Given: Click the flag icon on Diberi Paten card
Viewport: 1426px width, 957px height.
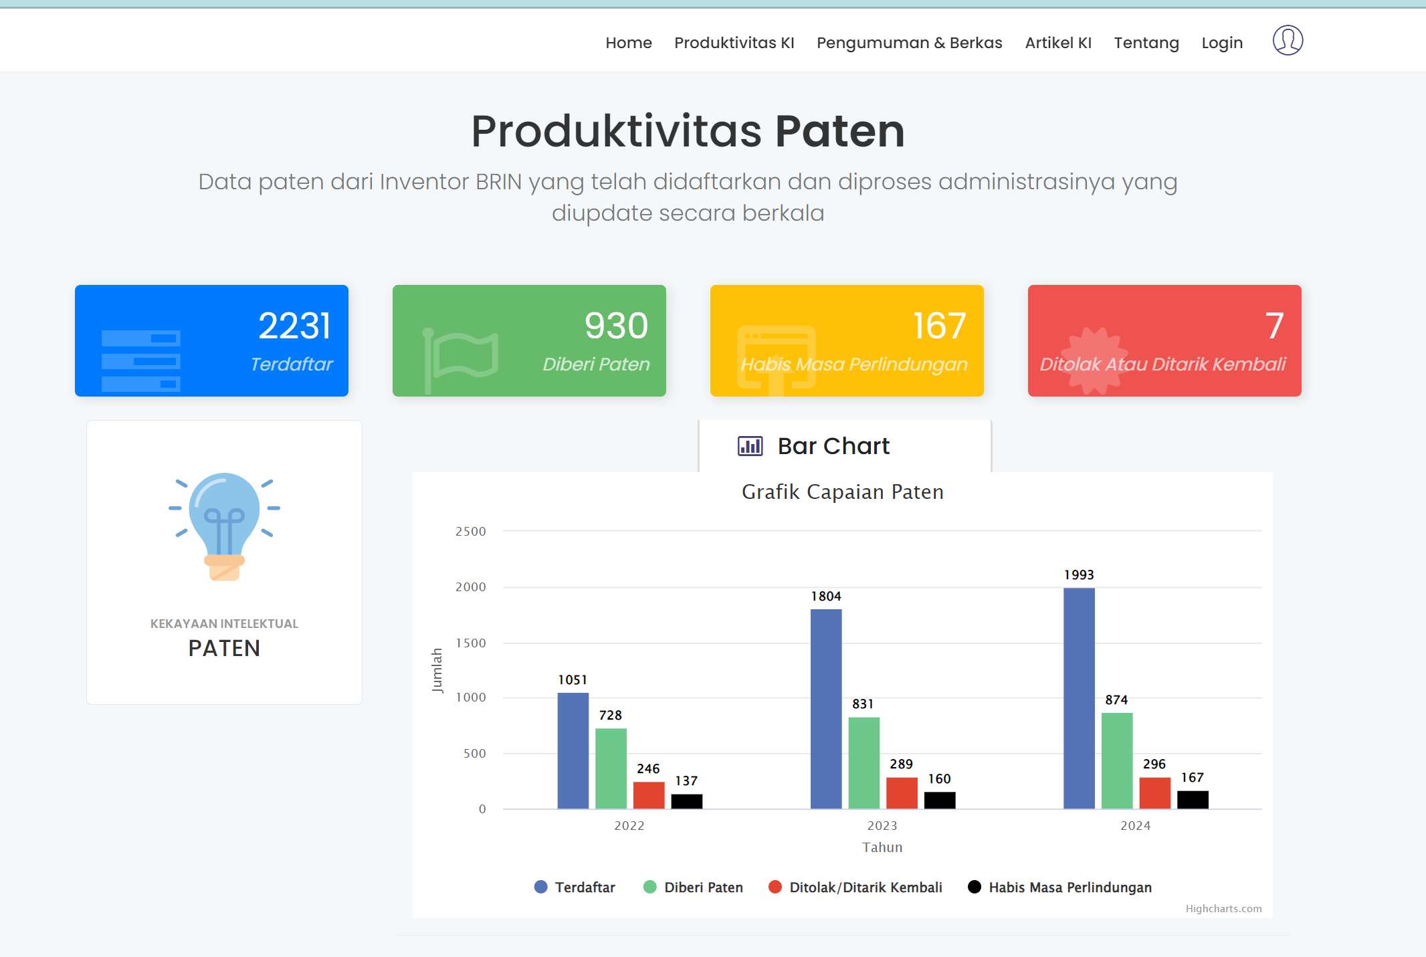Looking at the screenshot, I should tap(461, 361).
